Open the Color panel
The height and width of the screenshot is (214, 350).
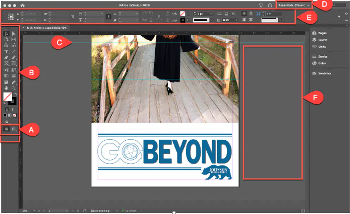coord(319,63)
